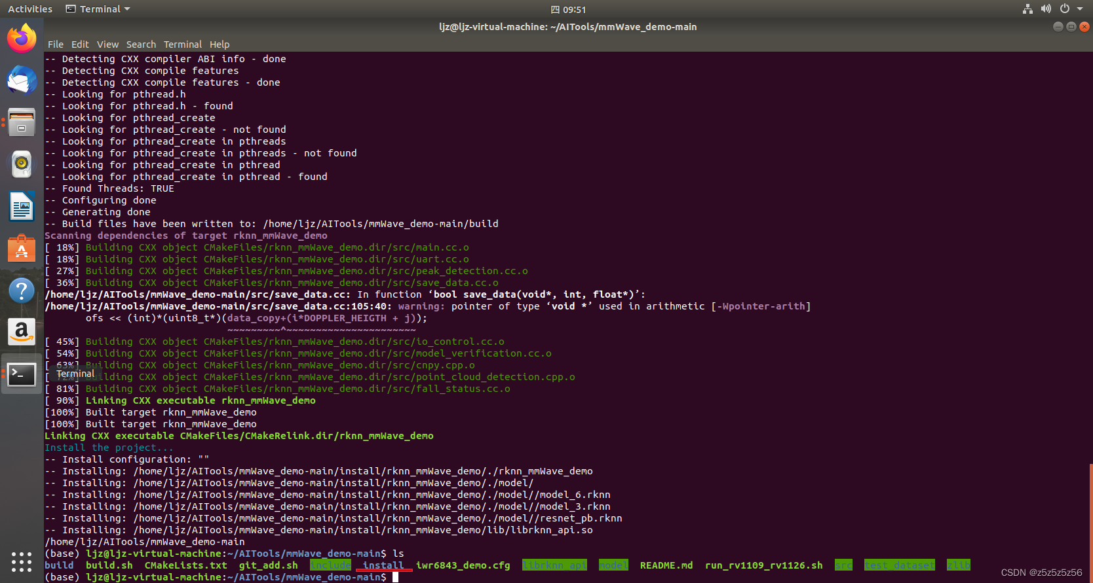Expand the system menu arrow
1093x583 pixels.
(x=1080, y=9)
